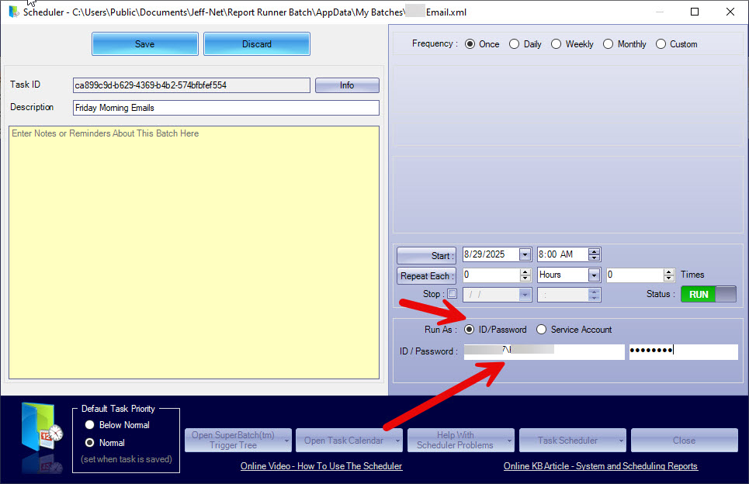Choose Service Account for Run As
Screen dimensions: 749x484
542,330
